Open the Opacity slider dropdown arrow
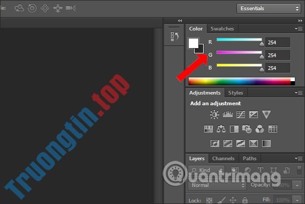Image resolution: width=305 pixels, height=204 pixels. click(x=297, y=185)
